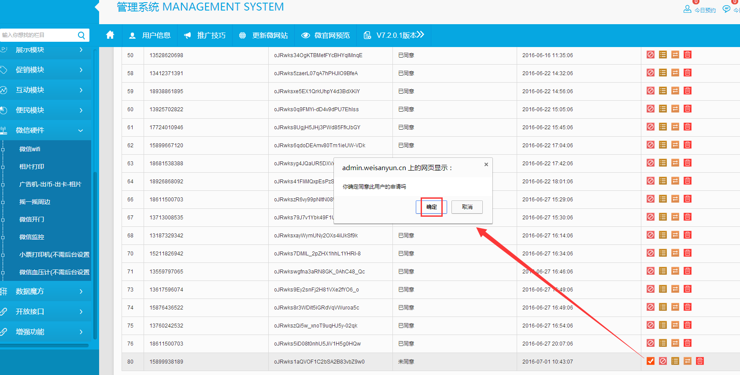Open 相片打印 in the sidebar

coord(32,167)
